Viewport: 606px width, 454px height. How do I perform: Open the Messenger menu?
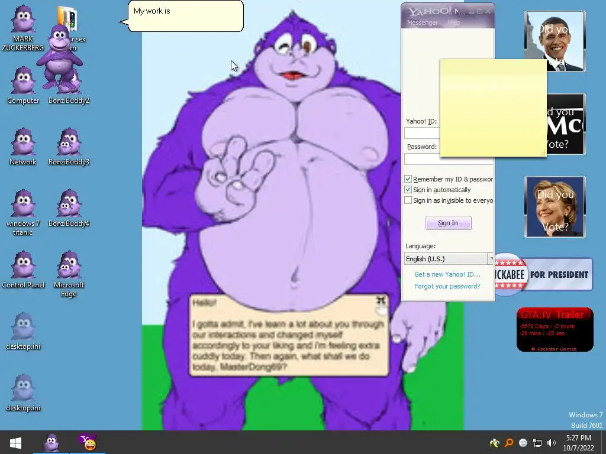[422, 22]
